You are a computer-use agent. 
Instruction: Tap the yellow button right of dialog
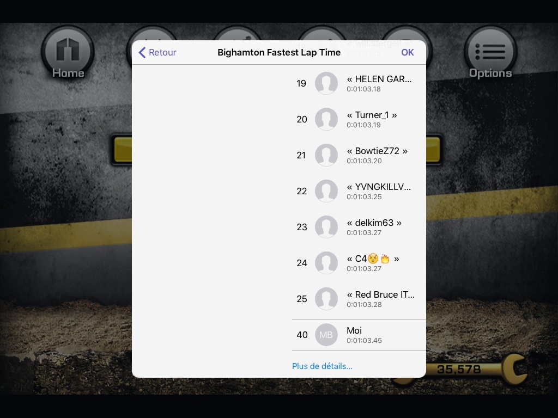(x=434, y=150)
